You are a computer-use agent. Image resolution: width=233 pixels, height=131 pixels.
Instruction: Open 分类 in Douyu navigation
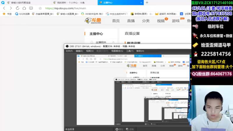(x=146, y=21)
